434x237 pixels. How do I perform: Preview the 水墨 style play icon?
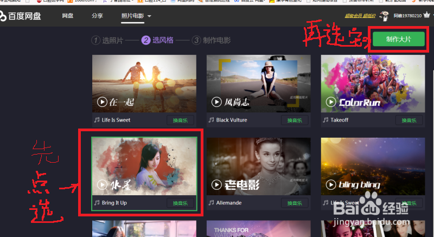point(102,184)
